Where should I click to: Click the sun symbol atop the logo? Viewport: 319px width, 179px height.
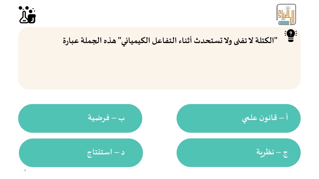pos(288,8)
